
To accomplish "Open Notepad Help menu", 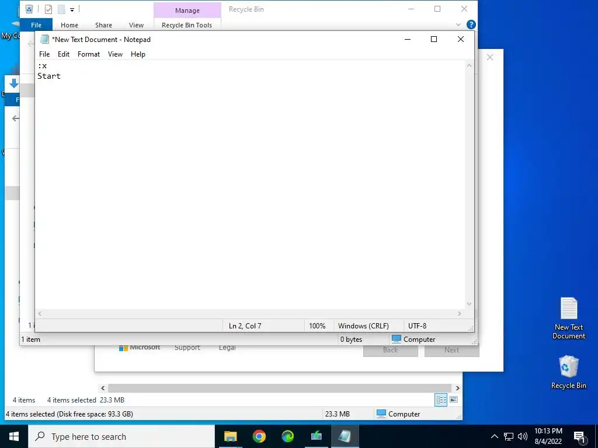I will (138, 54).
